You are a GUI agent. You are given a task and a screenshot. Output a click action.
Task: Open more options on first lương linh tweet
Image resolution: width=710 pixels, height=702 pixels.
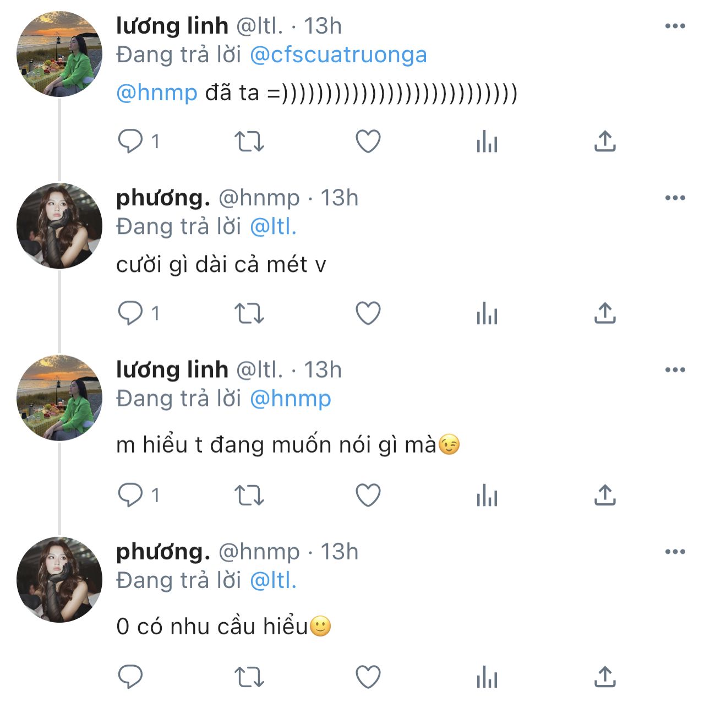pos(675,26)
